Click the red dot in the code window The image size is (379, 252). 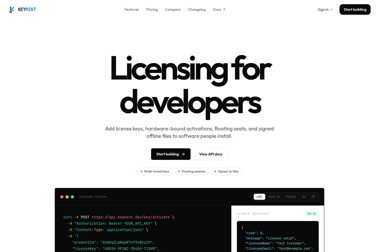click(62, 197)
